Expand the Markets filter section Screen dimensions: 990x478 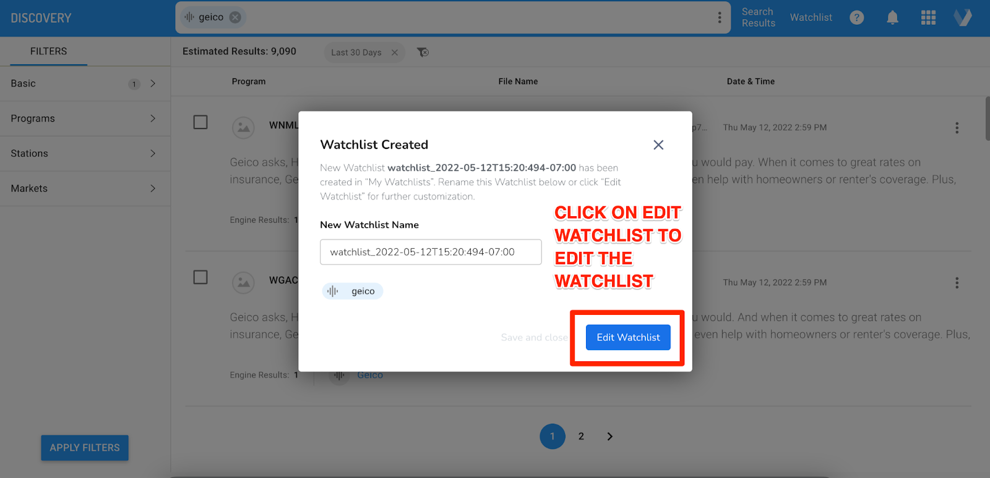85,188
